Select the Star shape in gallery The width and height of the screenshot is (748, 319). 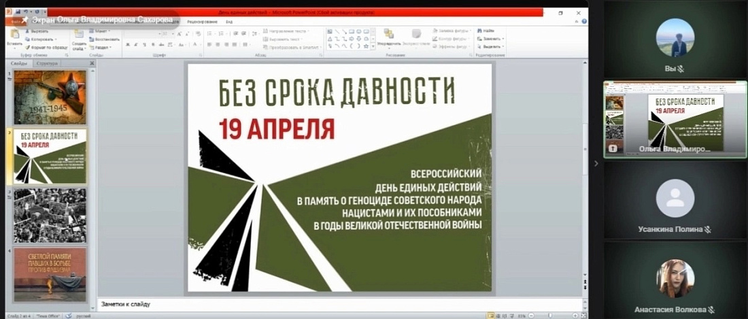pyautogui.click(x=366, y=46)
